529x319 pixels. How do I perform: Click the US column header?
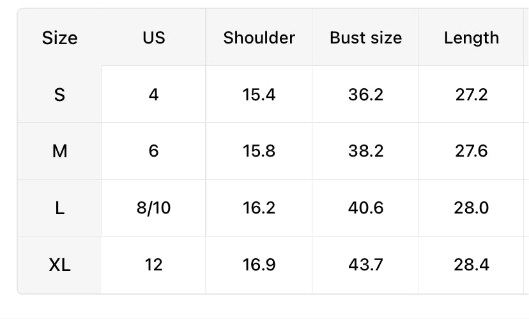tap(153, 38)
